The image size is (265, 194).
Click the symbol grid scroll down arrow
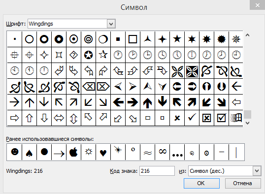[247, 123]
